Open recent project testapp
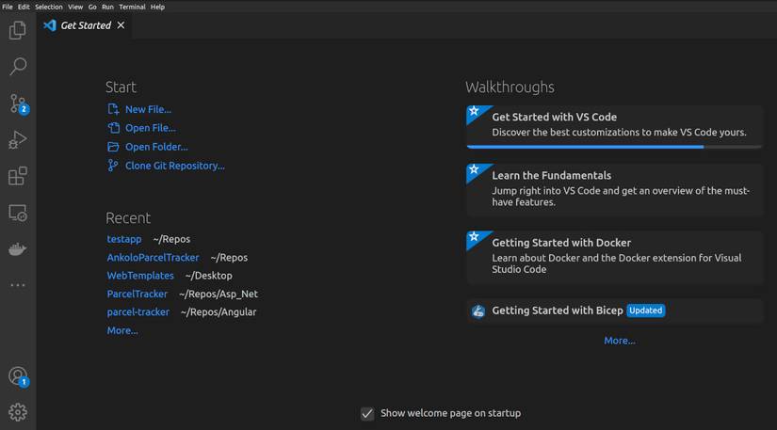 pyautogui.click(x=124, y=239)
